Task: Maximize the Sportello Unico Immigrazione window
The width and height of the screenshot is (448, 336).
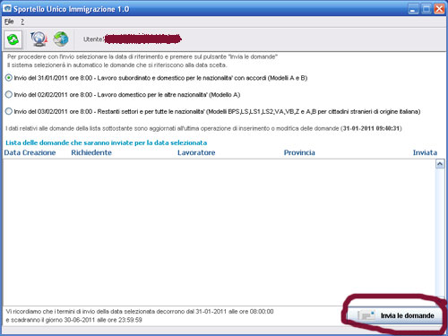Action: point(426,9)
